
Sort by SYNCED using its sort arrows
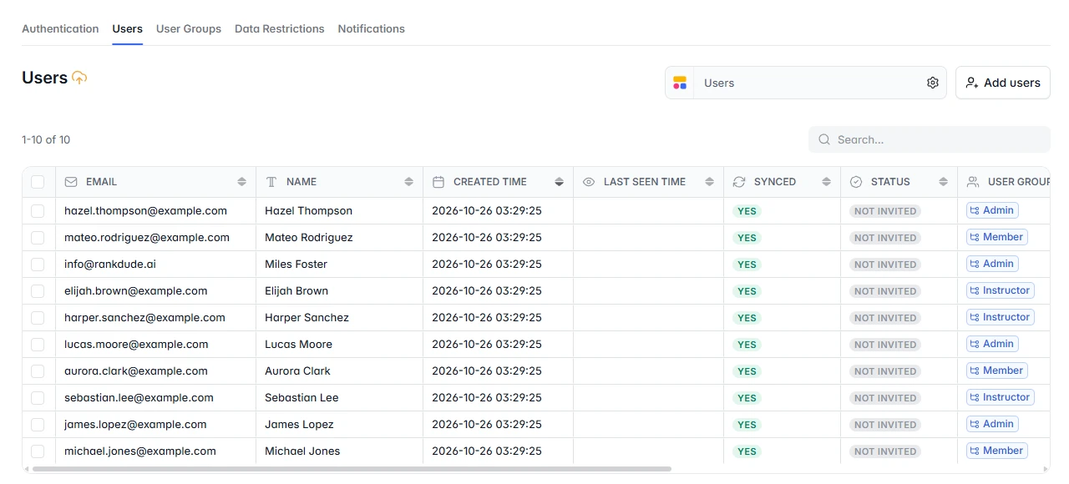click(826, 181)
